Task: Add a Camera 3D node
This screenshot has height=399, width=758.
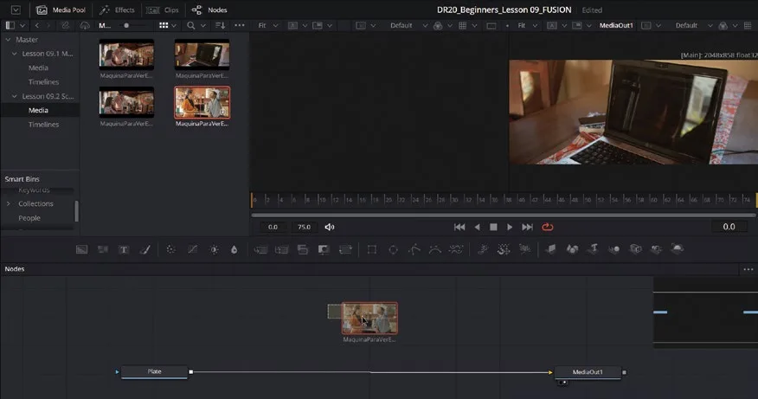Action: click(635, 249)
